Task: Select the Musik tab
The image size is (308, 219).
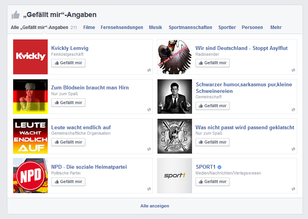Action: pyautogui.click(x=156, y=27)
